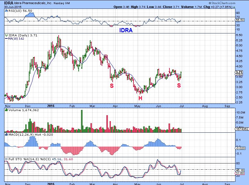Click the Open 3.46 value

[x=121, y=7]
